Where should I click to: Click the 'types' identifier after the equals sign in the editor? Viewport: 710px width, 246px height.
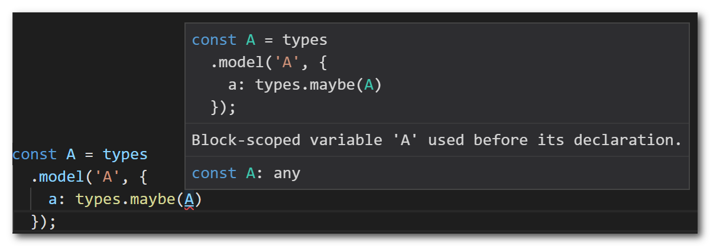pyautogui.click(x=125, y=155)
